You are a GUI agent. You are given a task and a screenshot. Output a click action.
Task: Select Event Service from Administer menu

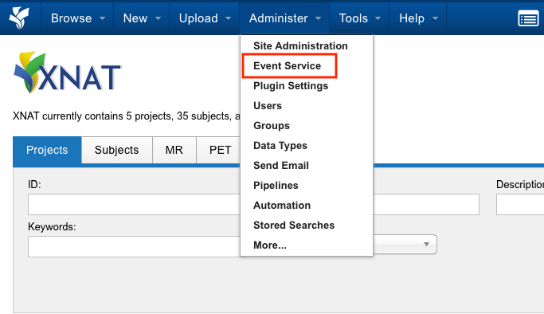(288, 66)
